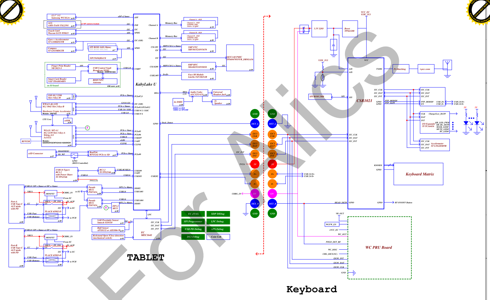The width and height of the screenshot is (490, 300).
Task: Click the keyboard-side orange D- pin
Action: pyautogui.click(x=272, y=184)
